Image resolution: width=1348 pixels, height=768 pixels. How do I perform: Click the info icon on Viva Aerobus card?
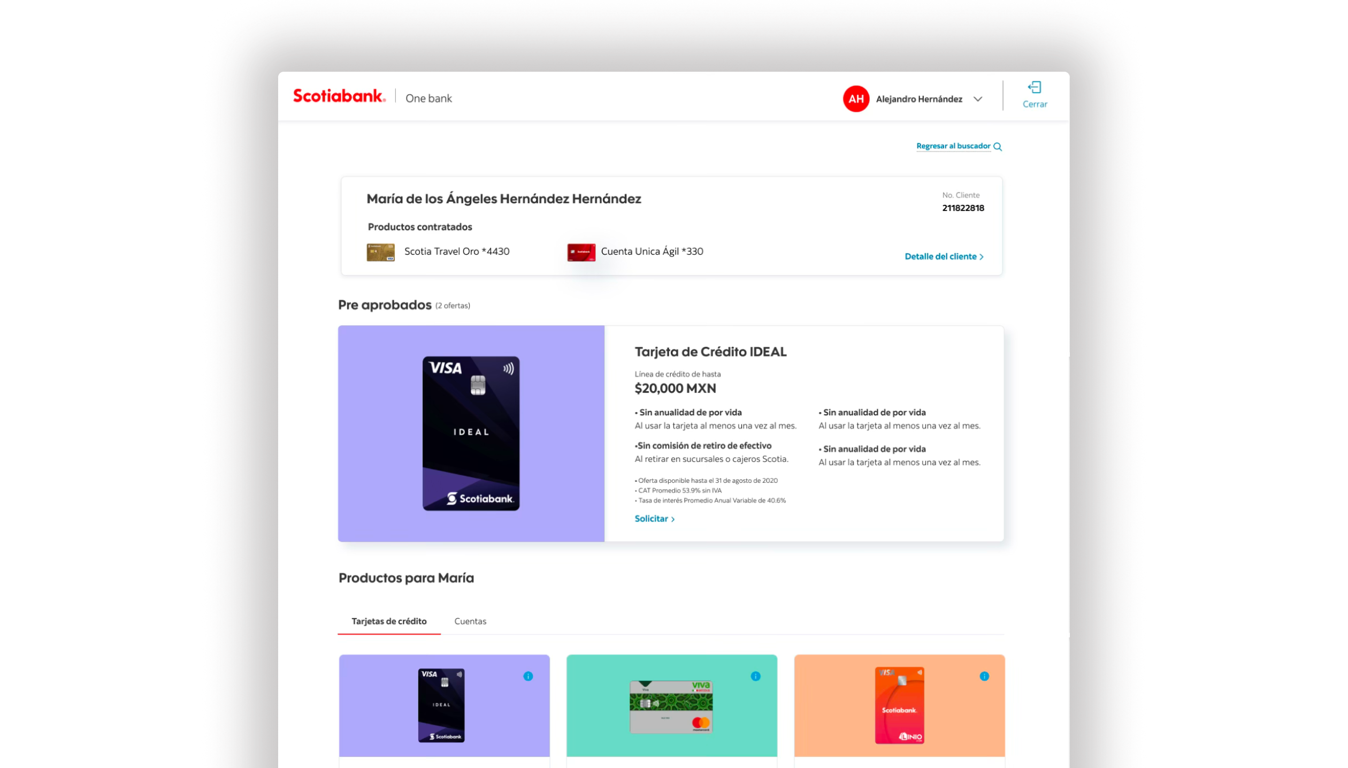[755, 676]
